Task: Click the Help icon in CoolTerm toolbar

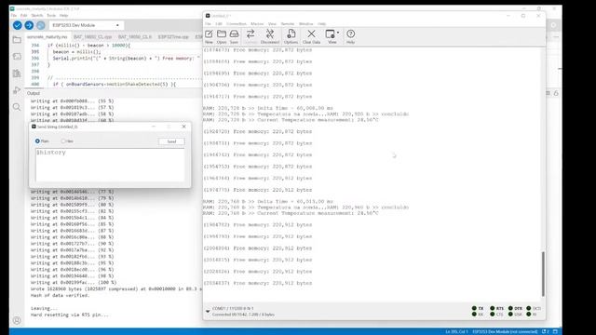Action: click(350, 36)
